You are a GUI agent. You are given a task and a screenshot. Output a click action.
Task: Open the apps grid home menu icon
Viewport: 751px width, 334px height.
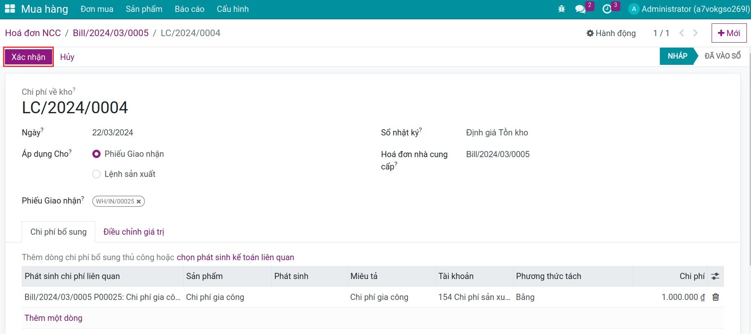click(x=10, y=9)
